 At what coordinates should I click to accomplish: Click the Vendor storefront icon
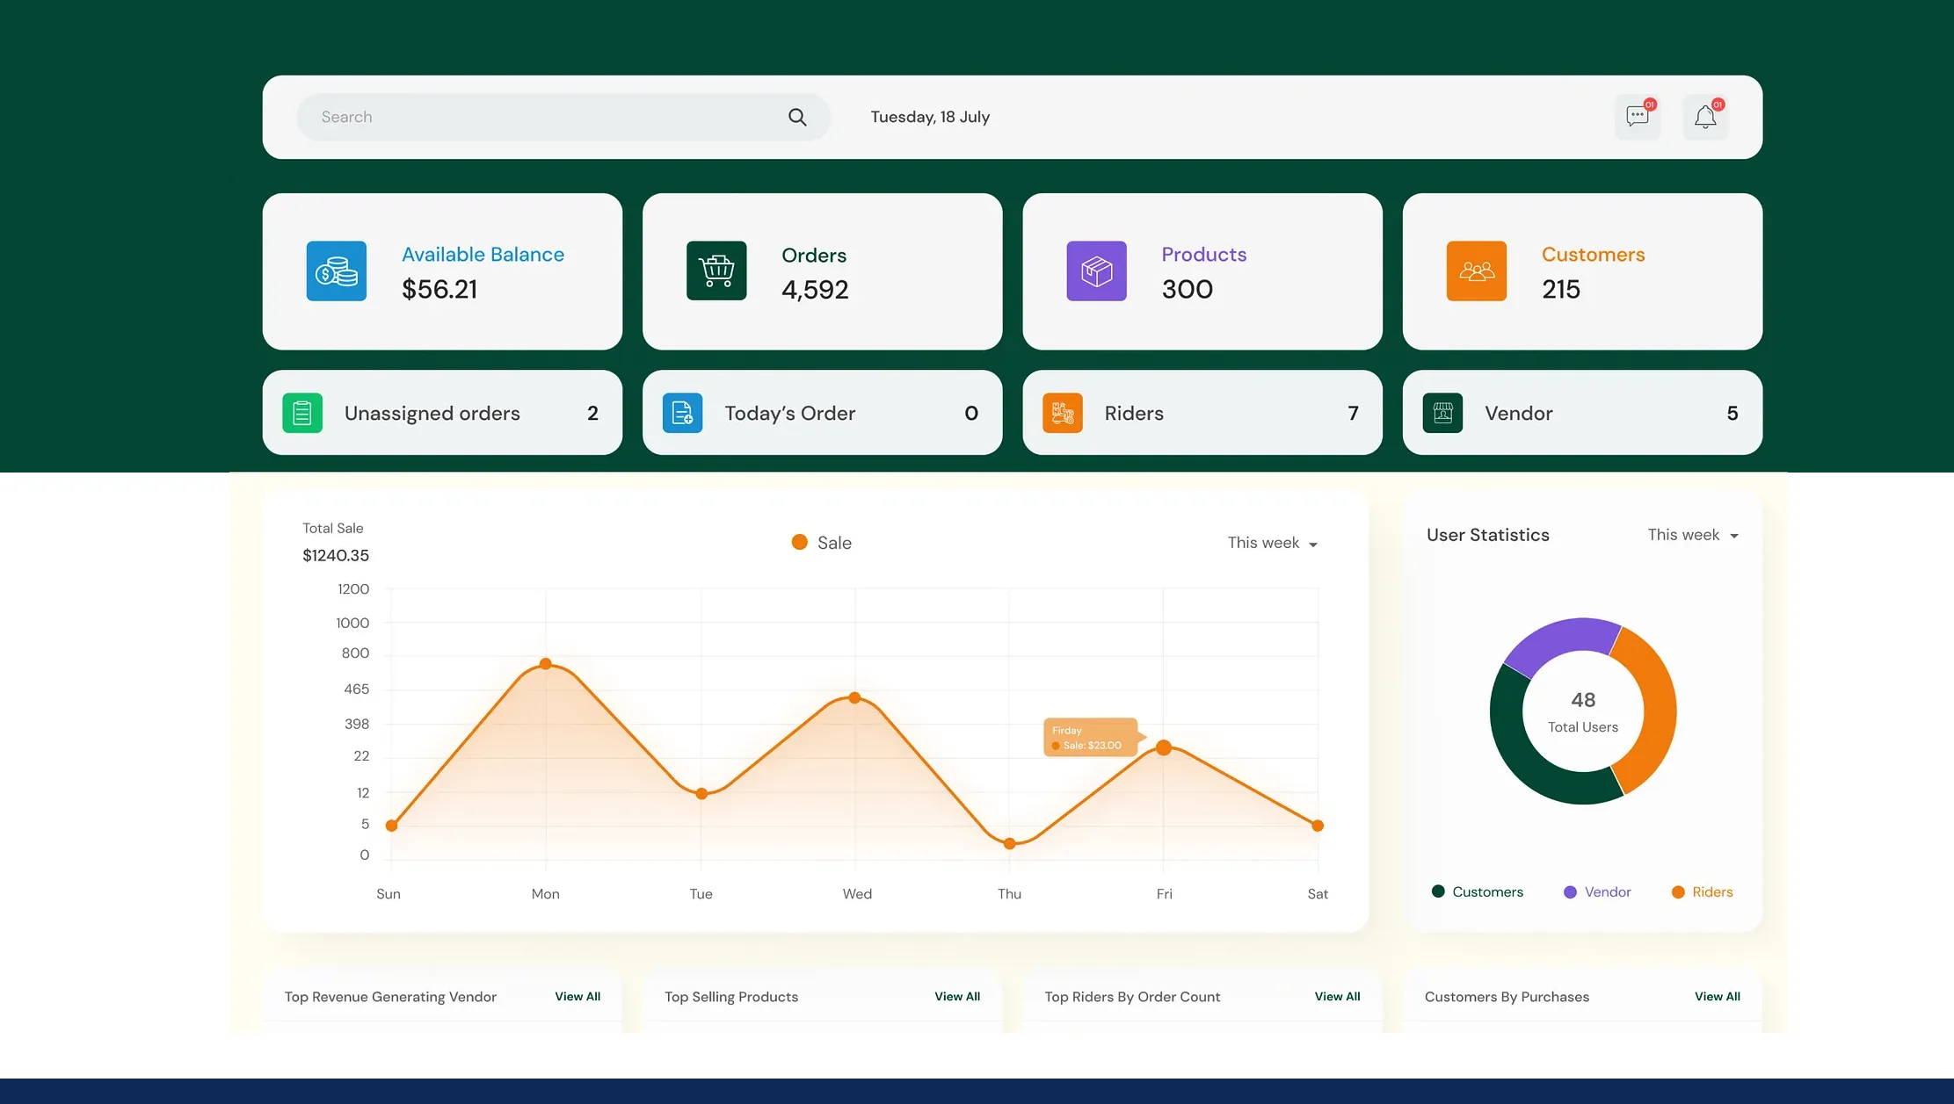(x=1442, y=413)
